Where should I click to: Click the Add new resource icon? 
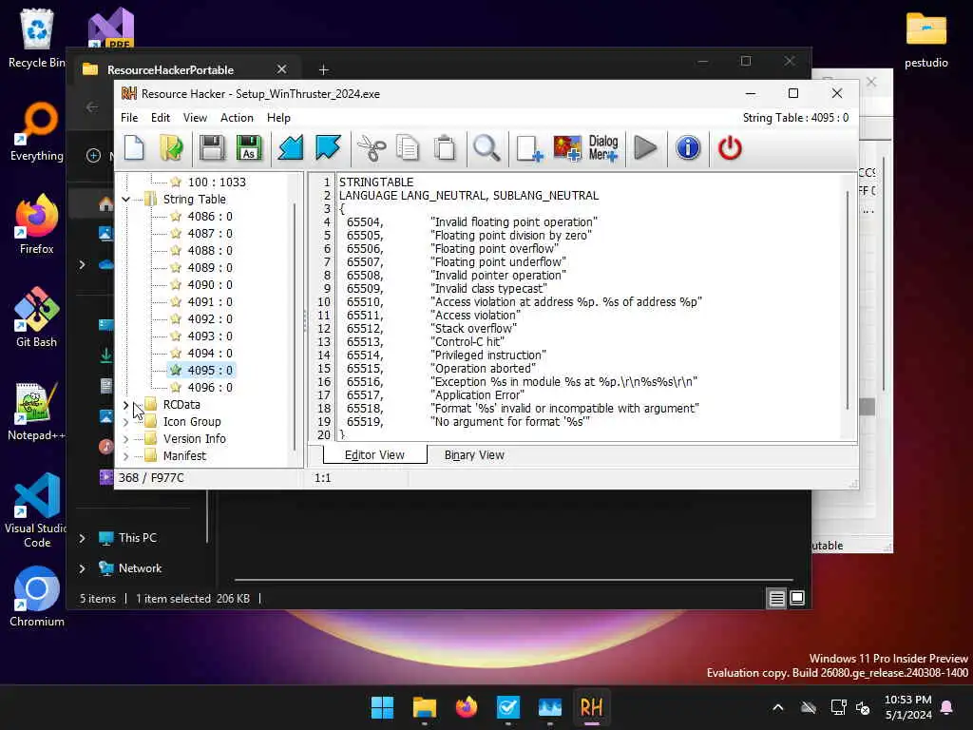click(529, 148)
